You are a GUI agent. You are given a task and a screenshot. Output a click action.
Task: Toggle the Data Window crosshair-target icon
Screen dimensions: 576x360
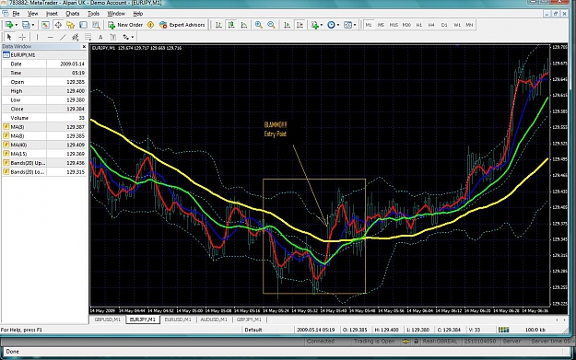[x=58, y=25]
